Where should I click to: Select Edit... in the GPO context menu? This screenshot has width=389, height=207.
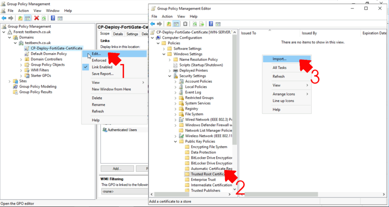click(x=96, y=54)
